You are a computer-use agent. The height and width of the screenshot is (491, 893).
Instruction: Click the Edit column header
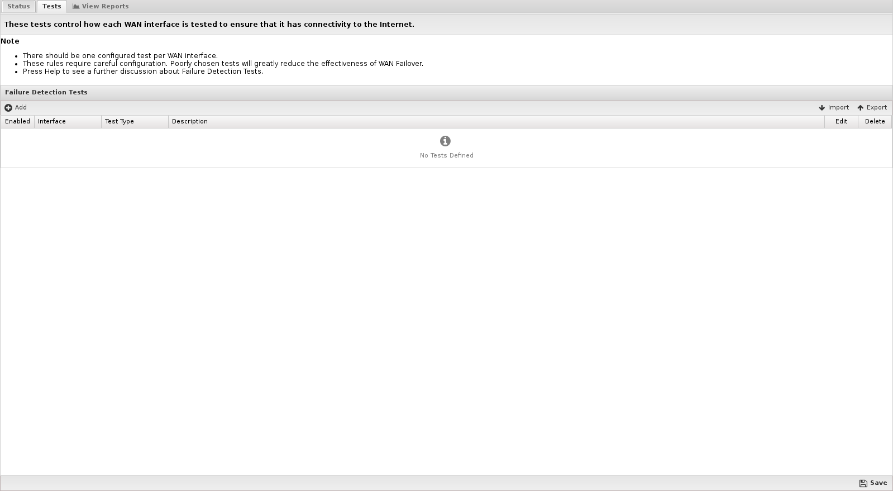[x=841, y=121]
